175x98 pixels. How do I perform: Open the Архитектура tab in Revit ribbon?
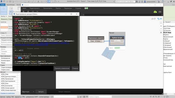point(11,5)
